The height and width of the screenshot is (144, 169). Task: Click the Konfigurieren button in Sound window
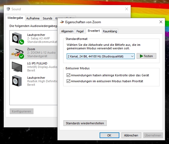click(21, 111)
